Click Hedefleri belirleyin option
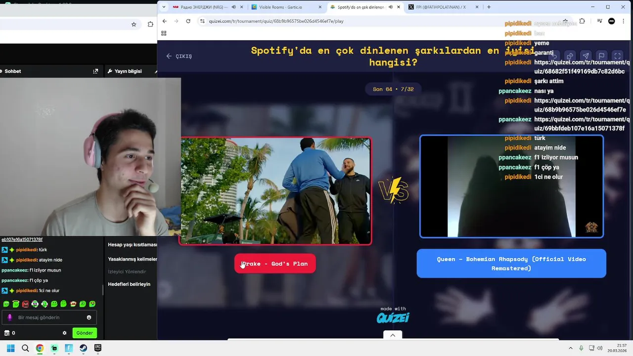633x356 pixels. coord(129,284)
